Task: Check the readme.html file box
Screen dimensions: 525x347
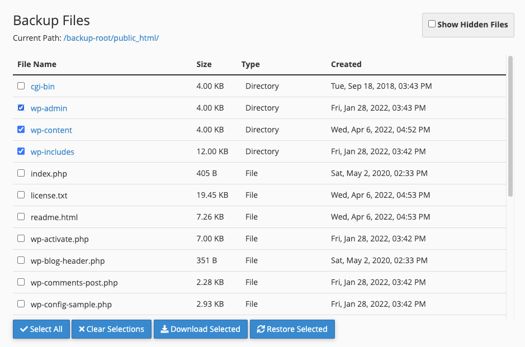Action: click(21, 216)
